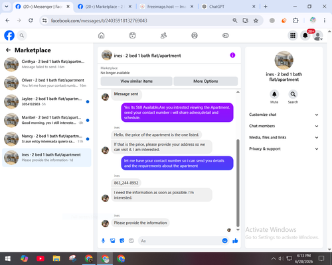Open the Facebook menu grid icon
Image resolution: width=332 pixels, height=265 pixels.
(293, 35)
